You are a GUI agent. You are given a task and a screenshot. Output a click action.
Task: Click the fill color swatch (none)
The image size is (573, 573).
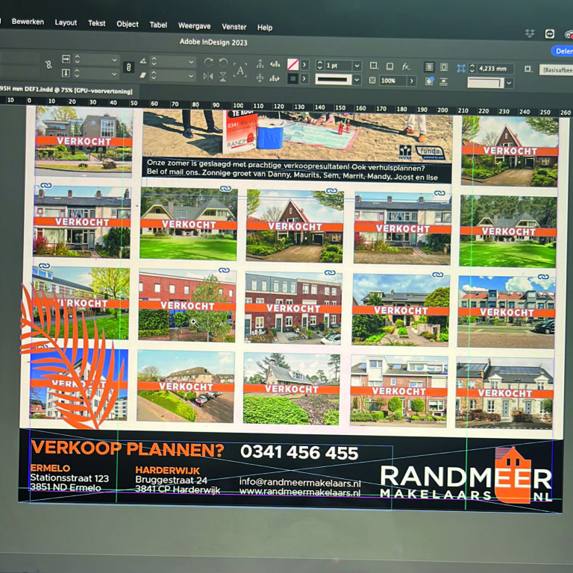(x=292, y=64)
